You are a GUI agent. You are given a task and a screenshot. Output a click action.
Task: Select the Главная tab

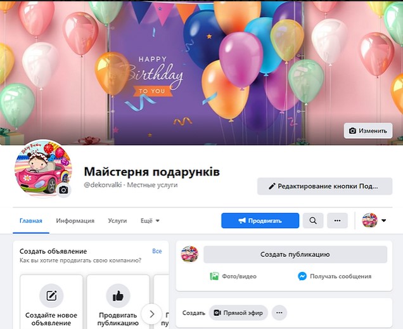click(x=31, y=221)
